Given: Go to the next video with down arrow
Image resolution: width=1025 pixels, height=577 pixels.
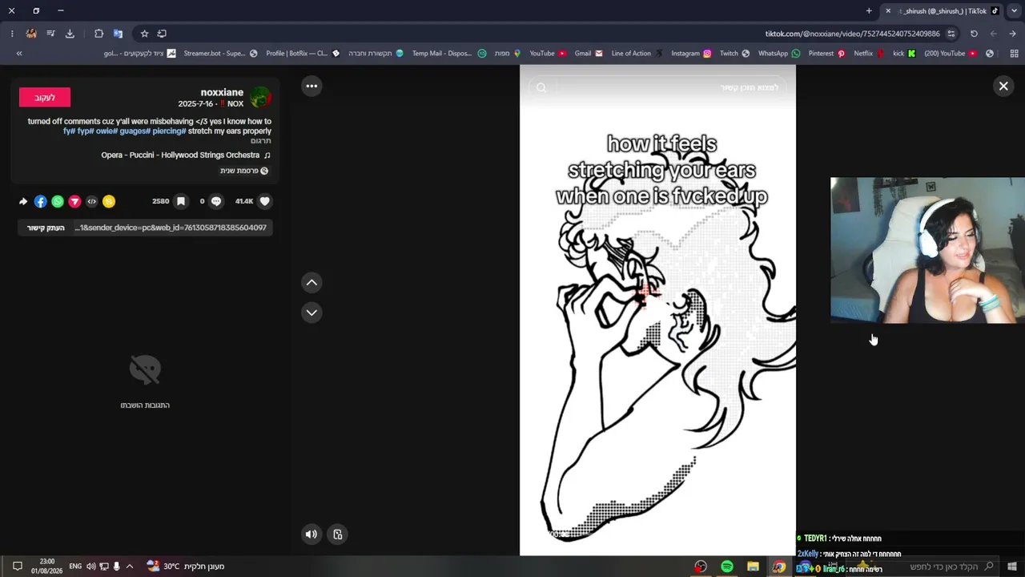Looking at the screenshot, I should pyautogui.click(x=312, y=313).
